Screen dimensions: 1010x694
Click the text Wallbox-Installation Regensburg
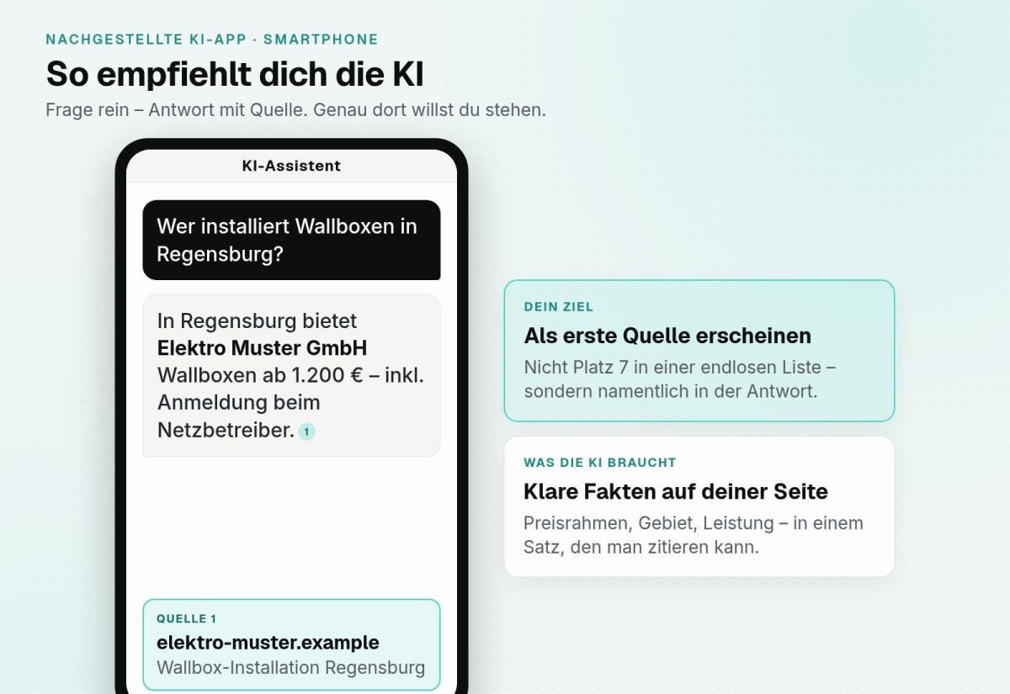(290, 668)
